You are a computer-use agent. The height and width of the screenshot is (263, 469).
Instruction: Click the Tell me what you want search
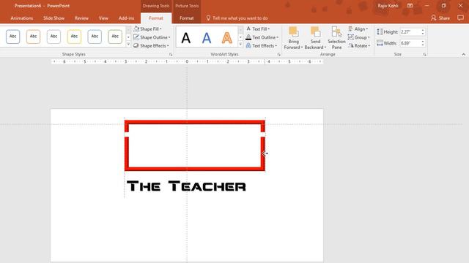pos(237,18)
